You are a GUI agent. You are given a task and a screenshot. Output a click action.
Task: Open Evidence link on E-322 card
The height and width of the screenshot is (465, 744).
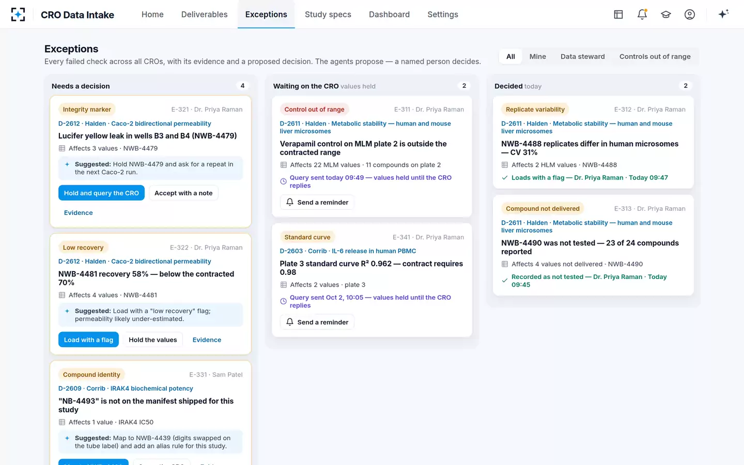click(x=207, y=339)
